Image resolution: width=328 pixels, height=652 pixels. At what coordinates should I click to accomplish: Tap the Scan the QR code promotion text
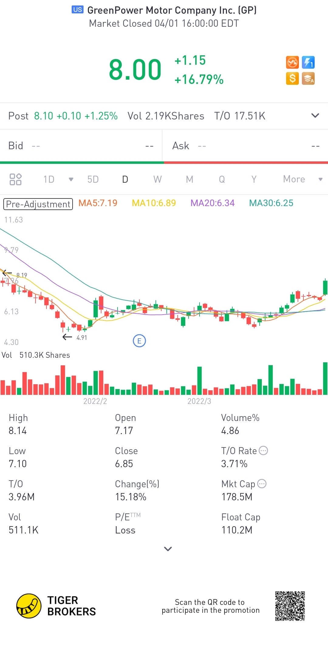[x=210, y=606]
